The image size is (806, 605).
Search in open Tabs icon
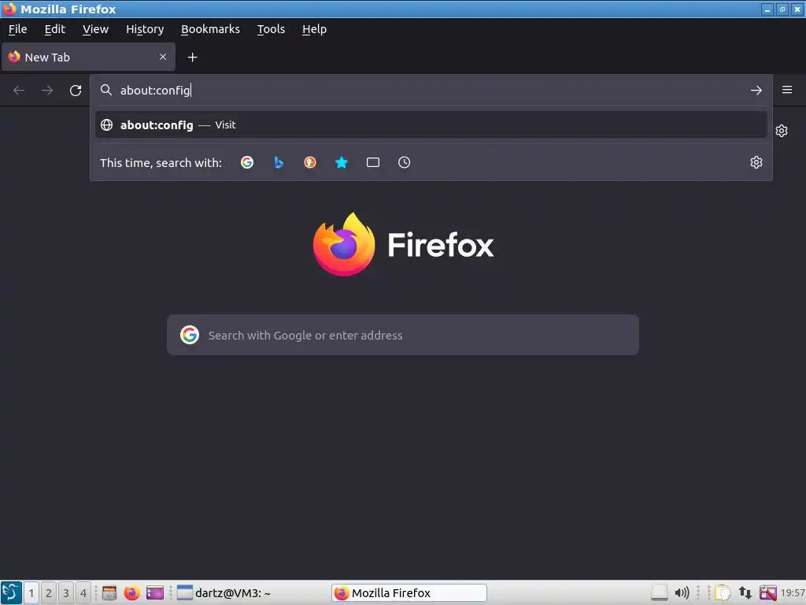click(x=372, y=162)
